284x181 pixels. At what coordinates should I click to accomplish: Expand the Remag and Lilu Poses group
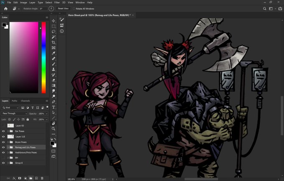coord(8,147)
